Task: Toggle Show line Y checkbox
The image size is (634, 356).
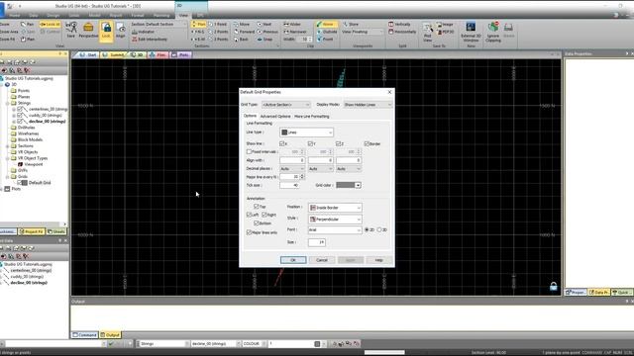Action: tap(310, 143)
